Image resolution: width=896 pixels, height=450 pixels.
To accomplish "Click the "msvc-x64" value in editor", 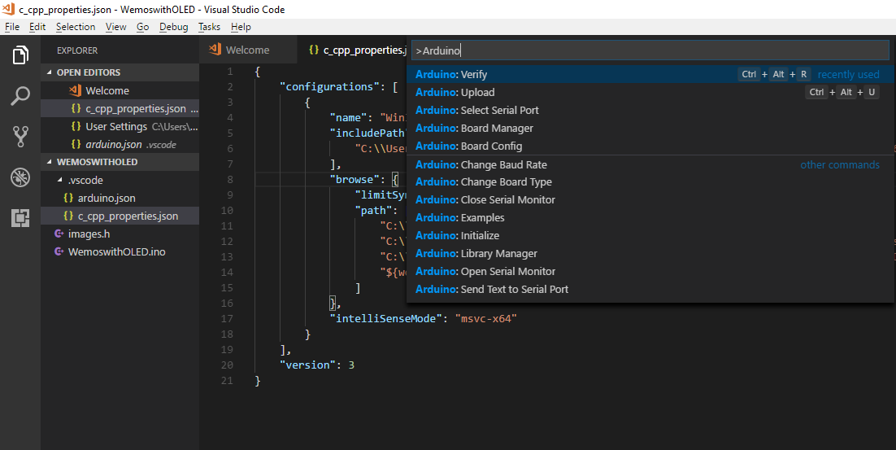I will pyautogui.click(x=486, y=318).
